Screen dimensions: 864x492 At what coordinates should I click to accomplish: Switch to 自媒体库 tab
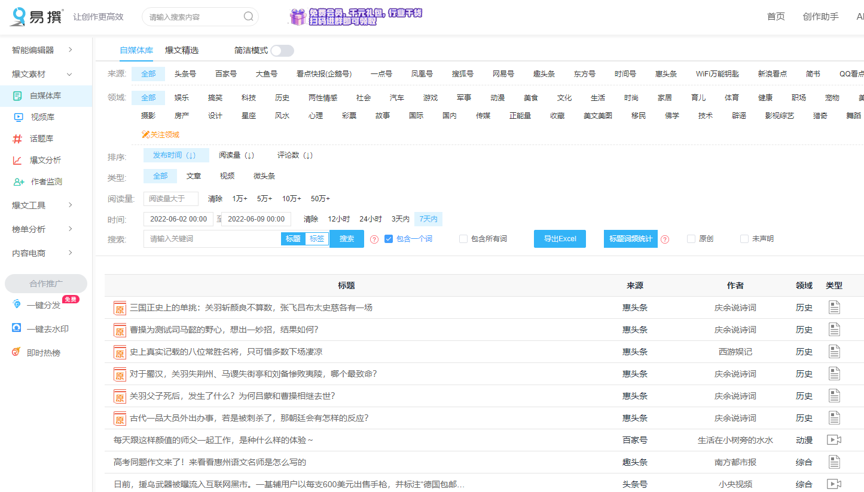(x=136, y=51)
